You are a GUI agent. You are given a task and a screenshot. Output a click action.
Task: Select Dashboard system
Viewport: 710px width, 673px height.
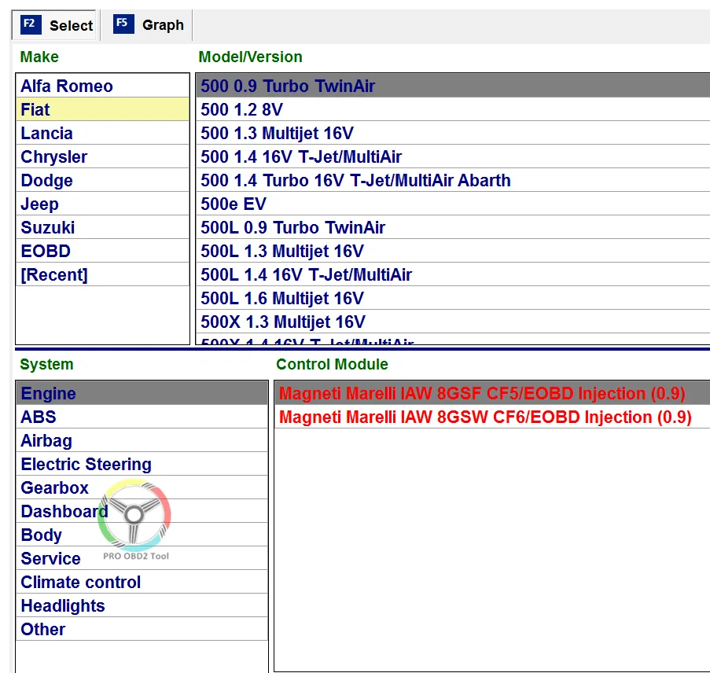click(142, 511)
